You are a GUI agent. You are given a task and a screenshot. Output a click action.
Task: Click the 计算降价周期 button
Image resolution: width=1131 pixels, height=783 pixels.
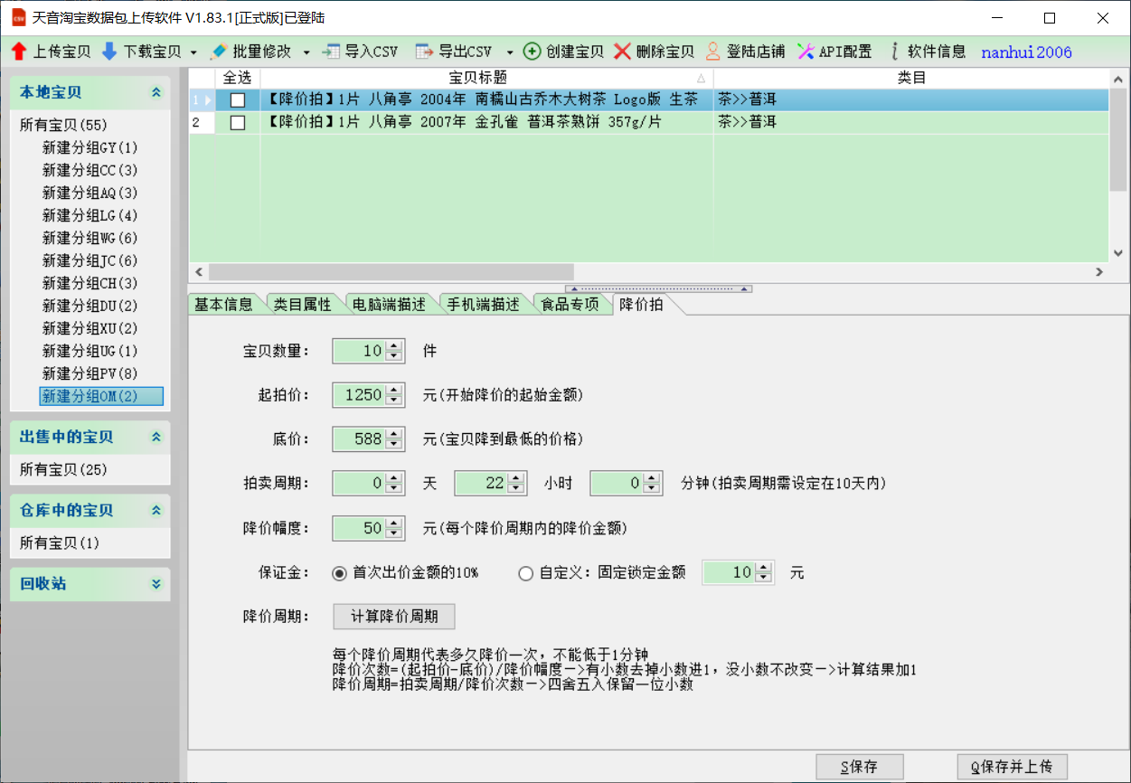(x=394, y=617)
